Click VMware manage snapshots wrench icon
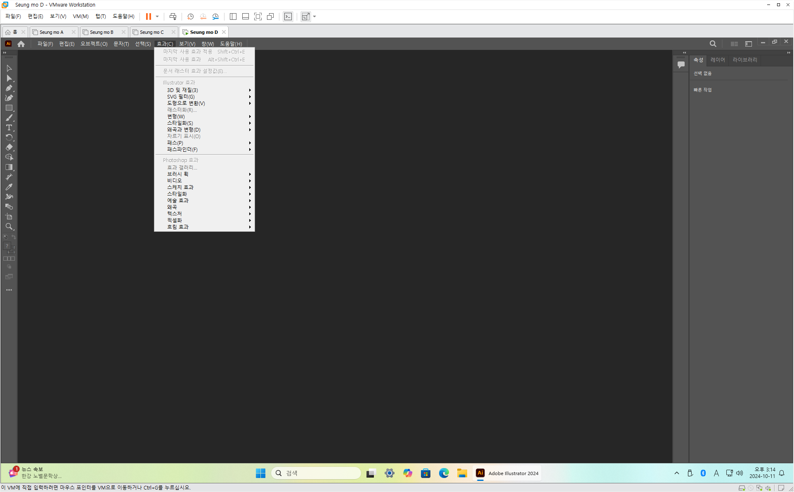The width and height of the screenshot is (794, 492). [x=215, y=16]
